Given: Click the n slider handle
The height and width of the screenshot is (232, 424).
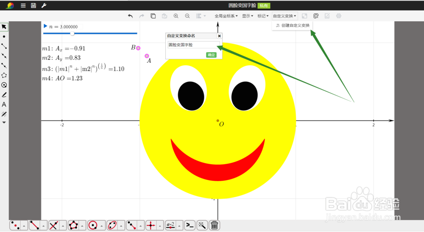Looking at the screenshot, I should 72,33.
